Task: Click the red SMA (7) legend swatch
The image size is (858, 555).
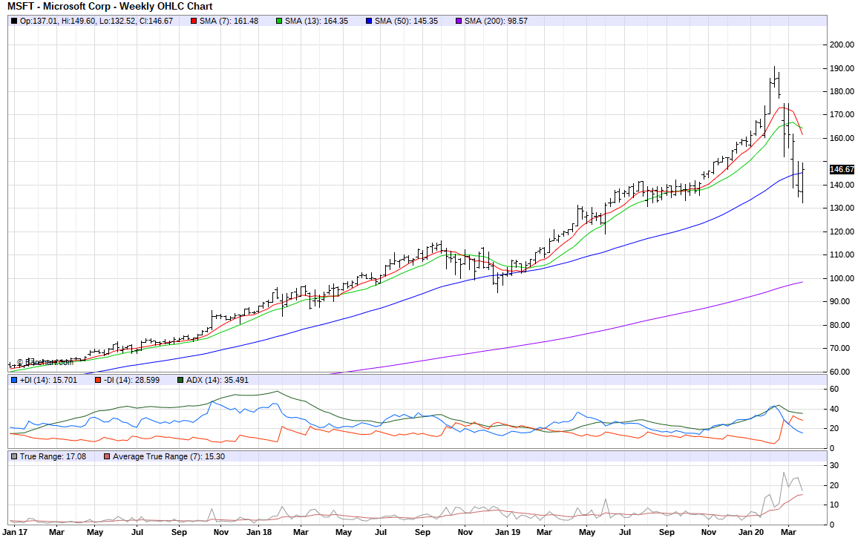Action: click(x=194, y=22)
